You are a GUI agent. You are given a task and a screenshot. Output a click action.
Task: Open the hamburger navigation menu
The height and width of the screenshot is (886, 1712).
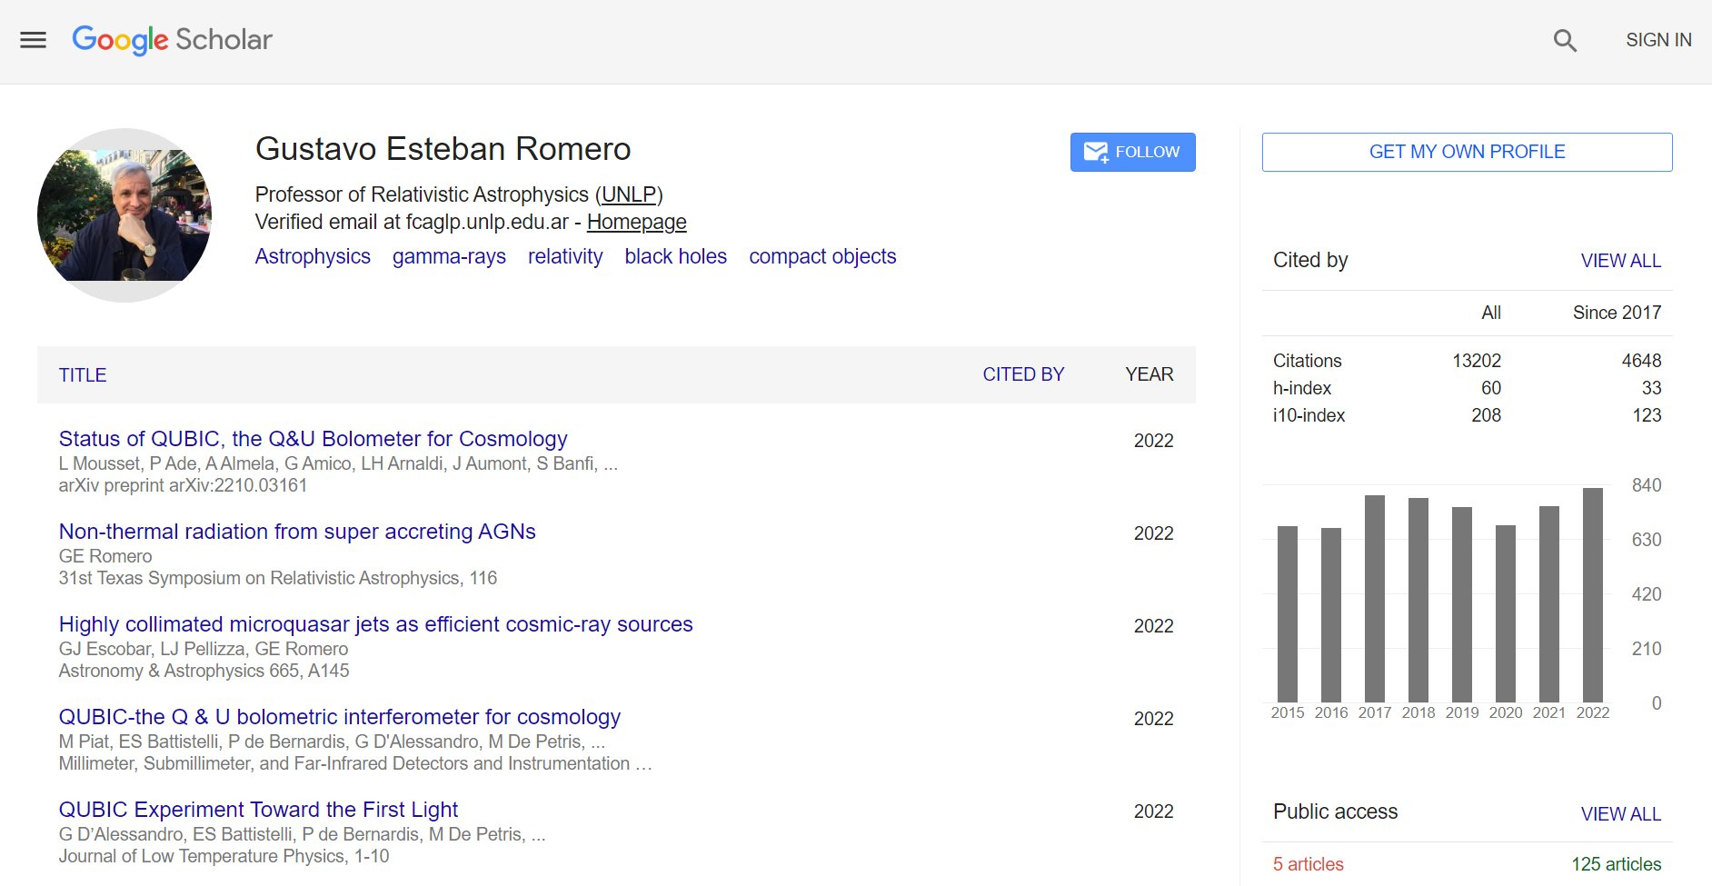pos(33,40)
